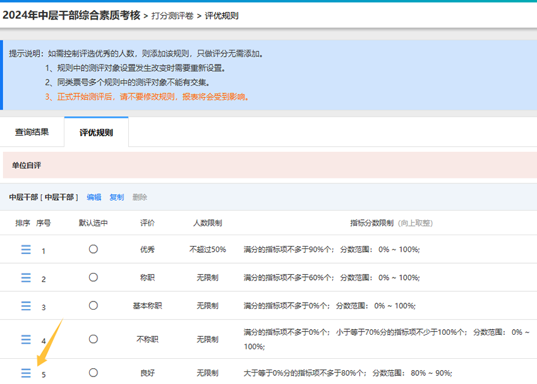
Task: Click the sort handle icon for row 3 基本称职
Action: tap(26, 306)
